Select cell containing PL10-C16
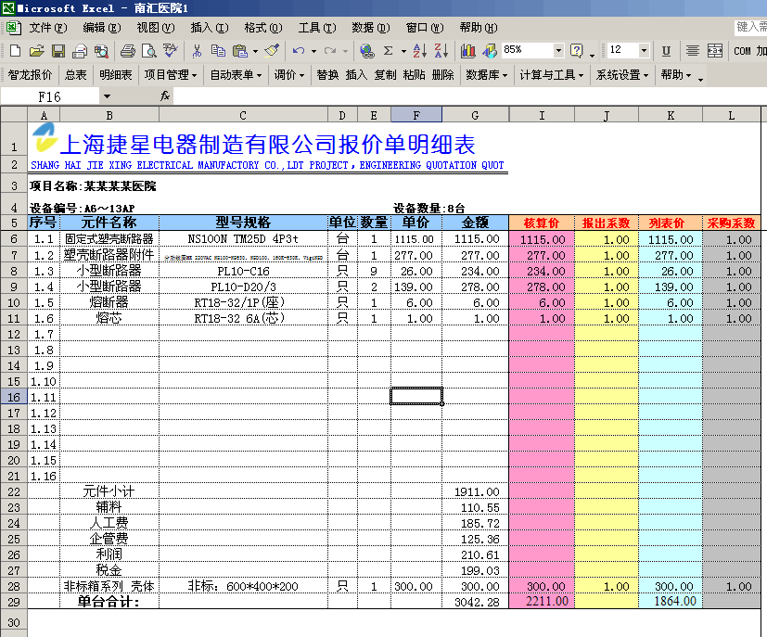 pyautogui.click(x=243, y=271)
